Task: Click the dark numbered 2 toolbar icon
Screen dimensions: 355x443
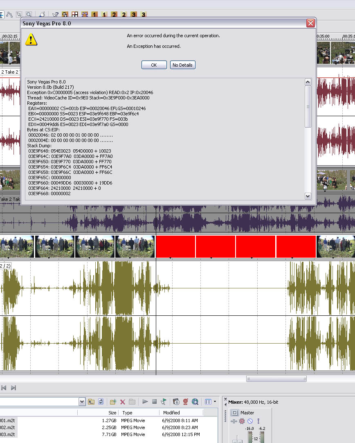Action: coord(114,14)
